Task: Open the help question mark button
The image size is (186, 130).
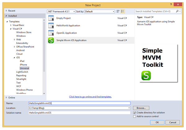Action: pos(171,5)
